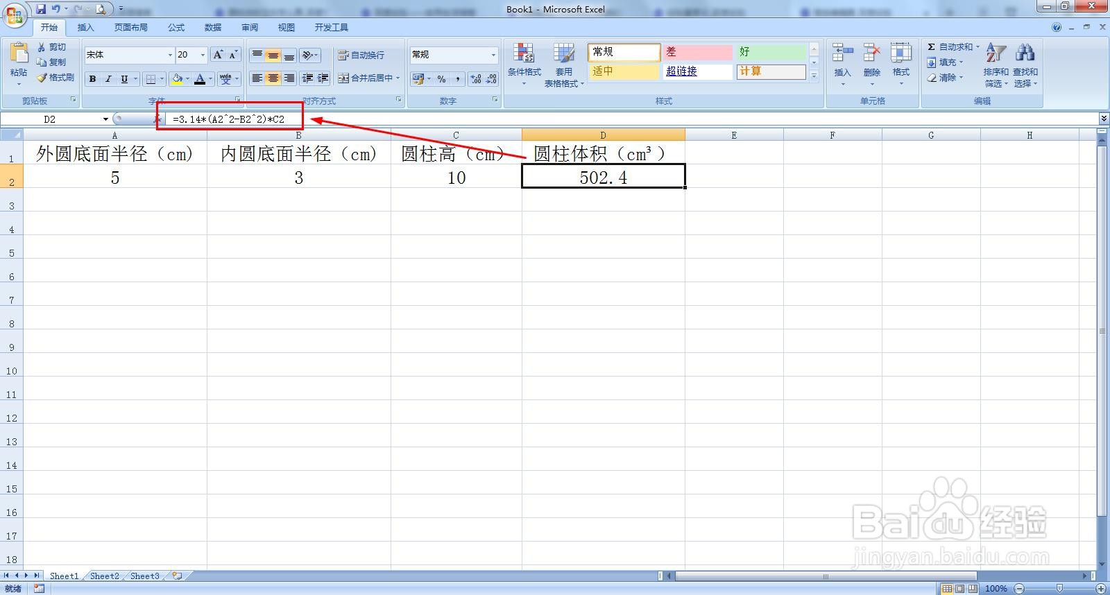Apply font color with underlined A icon
Screen dimensions: 1110x595
(x=200, y=79)
